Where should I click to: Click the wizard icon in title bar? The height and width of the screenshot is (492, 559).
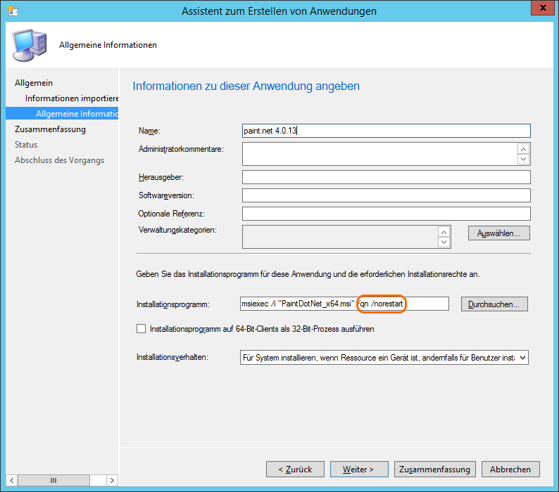[13, 11]
